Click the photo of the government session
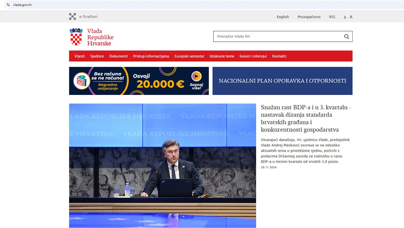 point(163,166)
